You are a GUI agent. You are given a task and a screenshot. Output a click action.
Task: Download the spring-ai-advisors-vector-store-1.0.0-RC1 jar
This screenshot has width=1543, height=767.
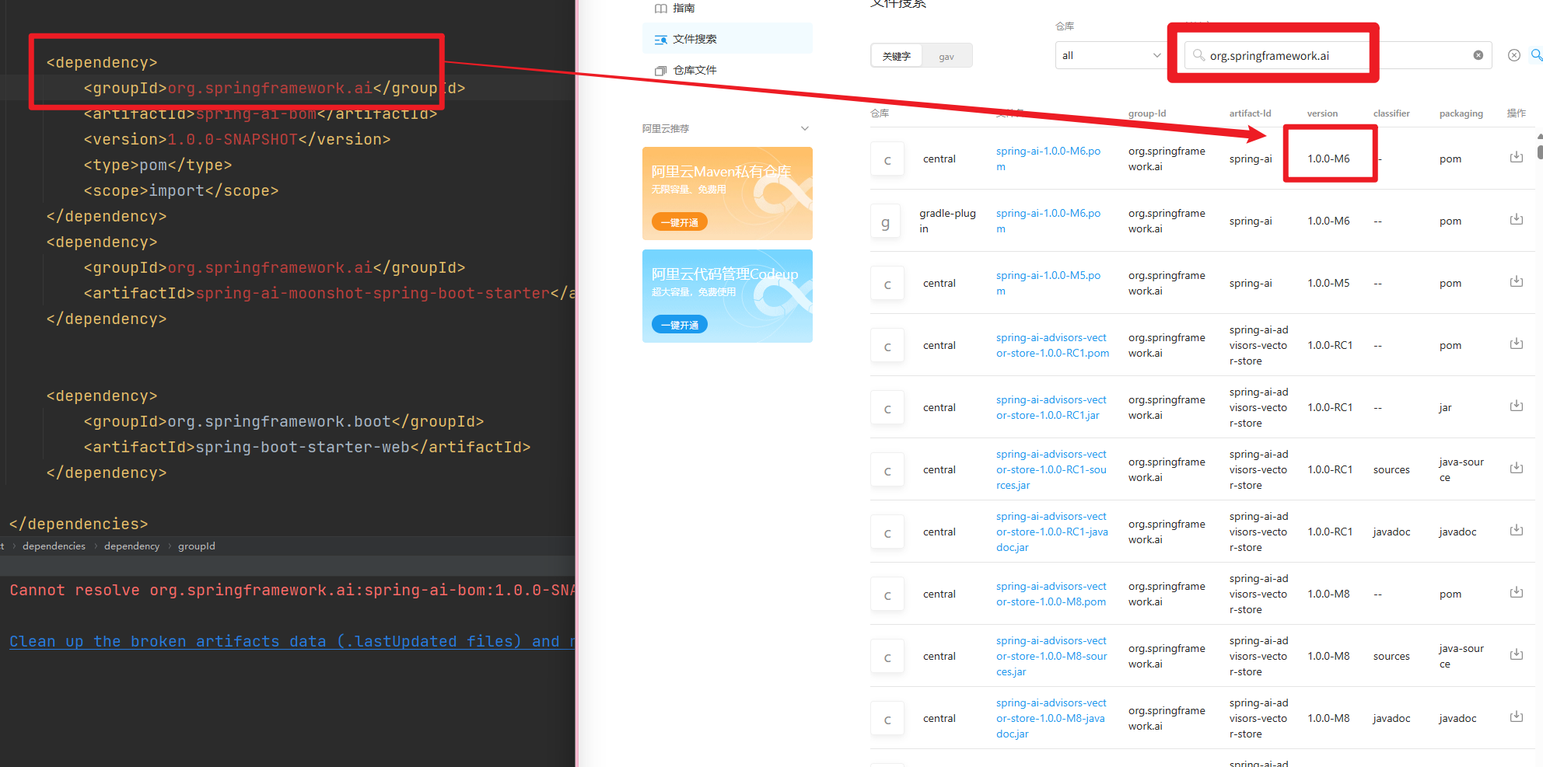[1516, 405]
